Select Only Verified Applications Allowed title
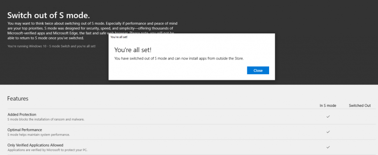The width and height of the screenshot is (378, 155). click(35, 145)
